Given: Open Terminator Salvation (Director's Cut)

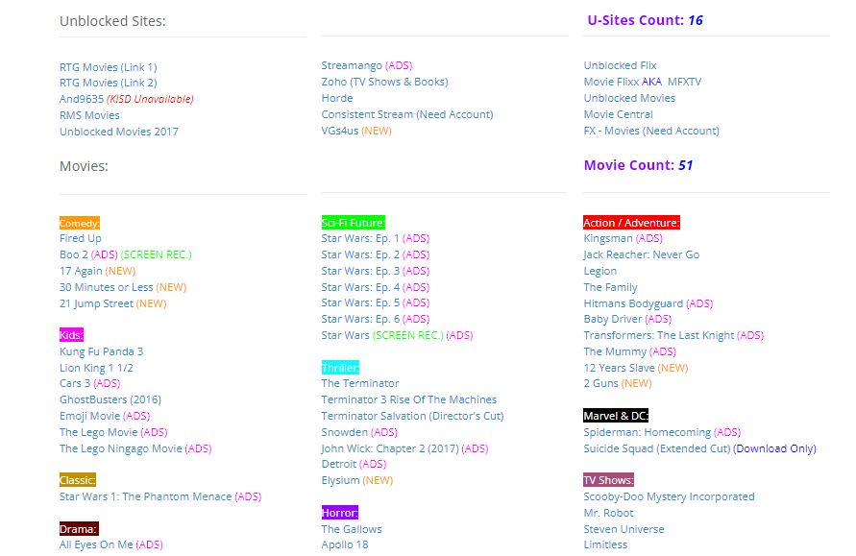Looking at the screenshot, I should coord(413,417).
